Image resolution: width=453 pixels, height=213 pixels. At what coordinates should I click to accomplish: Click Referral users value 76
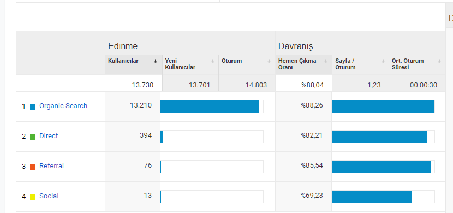[x=147, y=165]
